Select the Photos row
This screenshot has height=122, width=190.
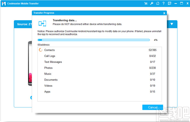(99, 68)
